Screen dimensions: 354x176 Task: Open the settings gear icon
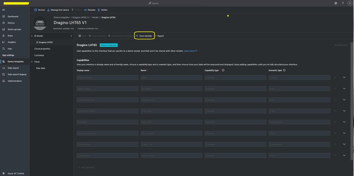pos(336,3)
